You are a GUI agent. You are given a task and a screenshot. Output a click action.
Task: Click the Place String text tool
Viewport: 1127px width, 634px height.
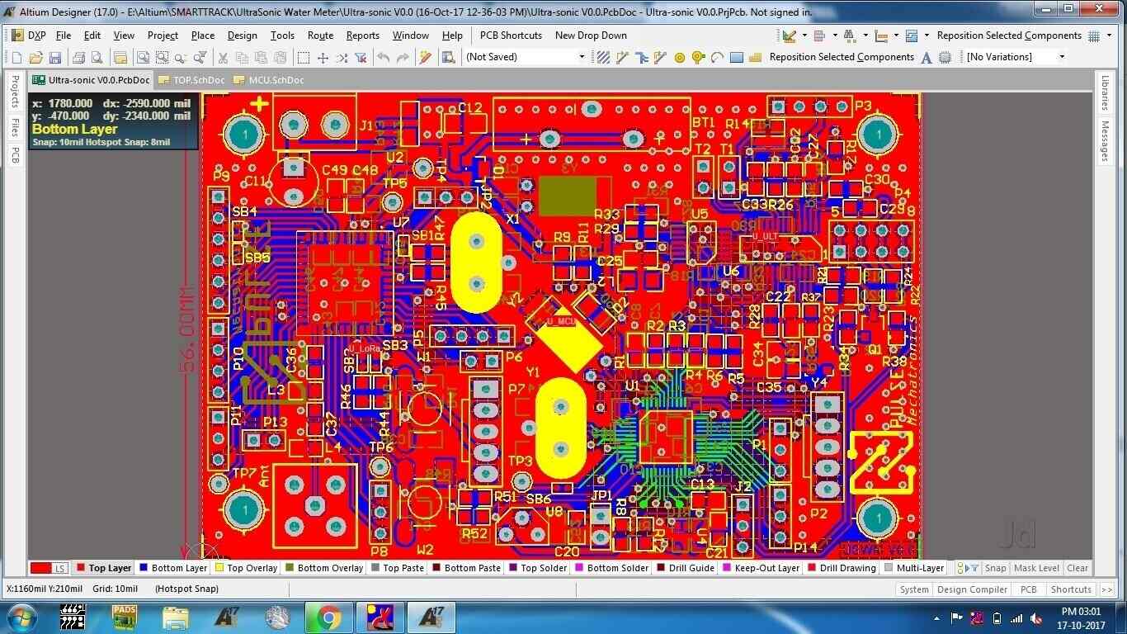point(927,58)
